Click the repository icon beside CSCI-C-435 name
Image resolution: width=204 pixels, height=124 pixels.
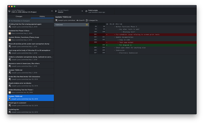pyautogui.click(x=9, y=11)
